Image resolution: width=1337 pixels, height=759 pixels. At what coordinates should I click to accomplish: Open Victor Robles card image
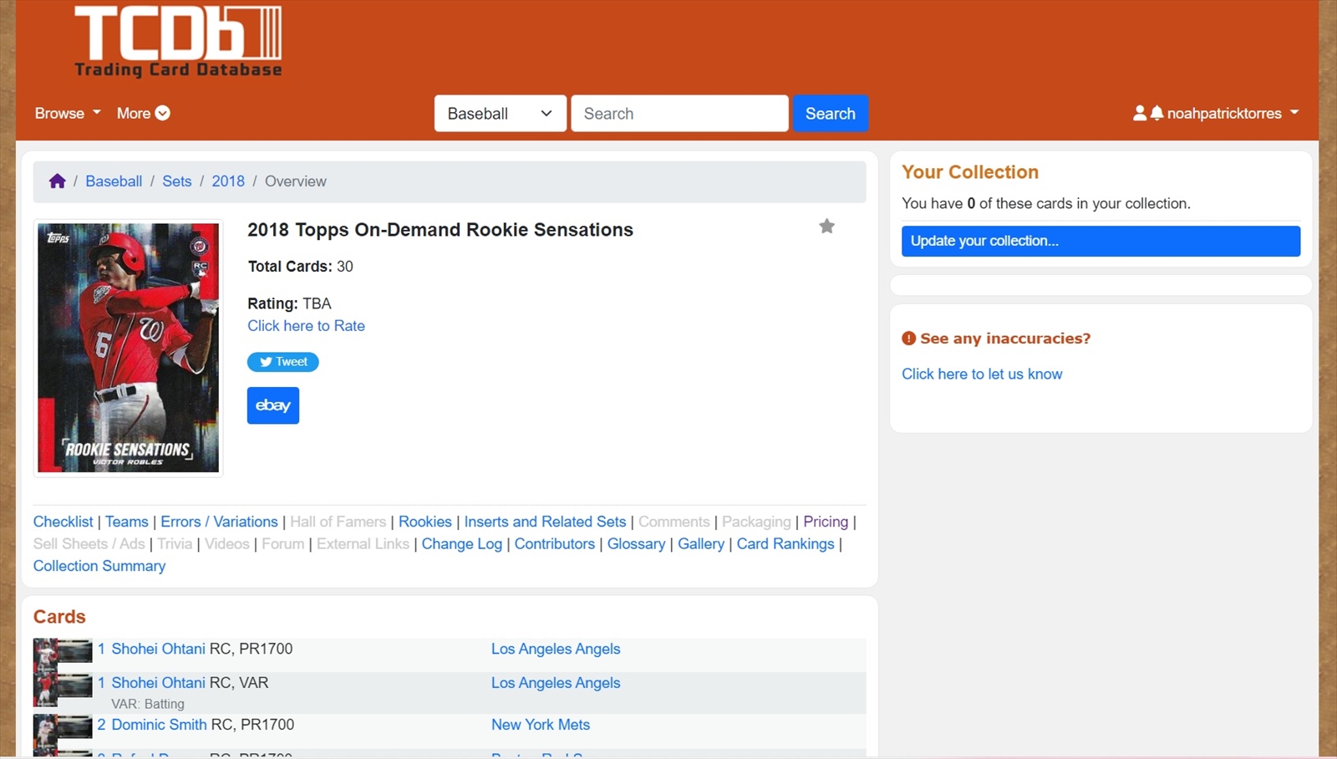[128, 348]
